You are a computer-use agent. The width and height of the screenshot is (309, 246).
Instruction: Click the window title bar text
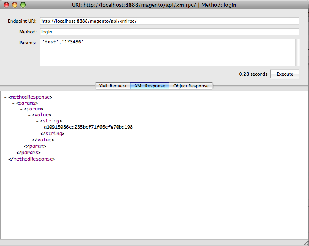pos(154,5)
